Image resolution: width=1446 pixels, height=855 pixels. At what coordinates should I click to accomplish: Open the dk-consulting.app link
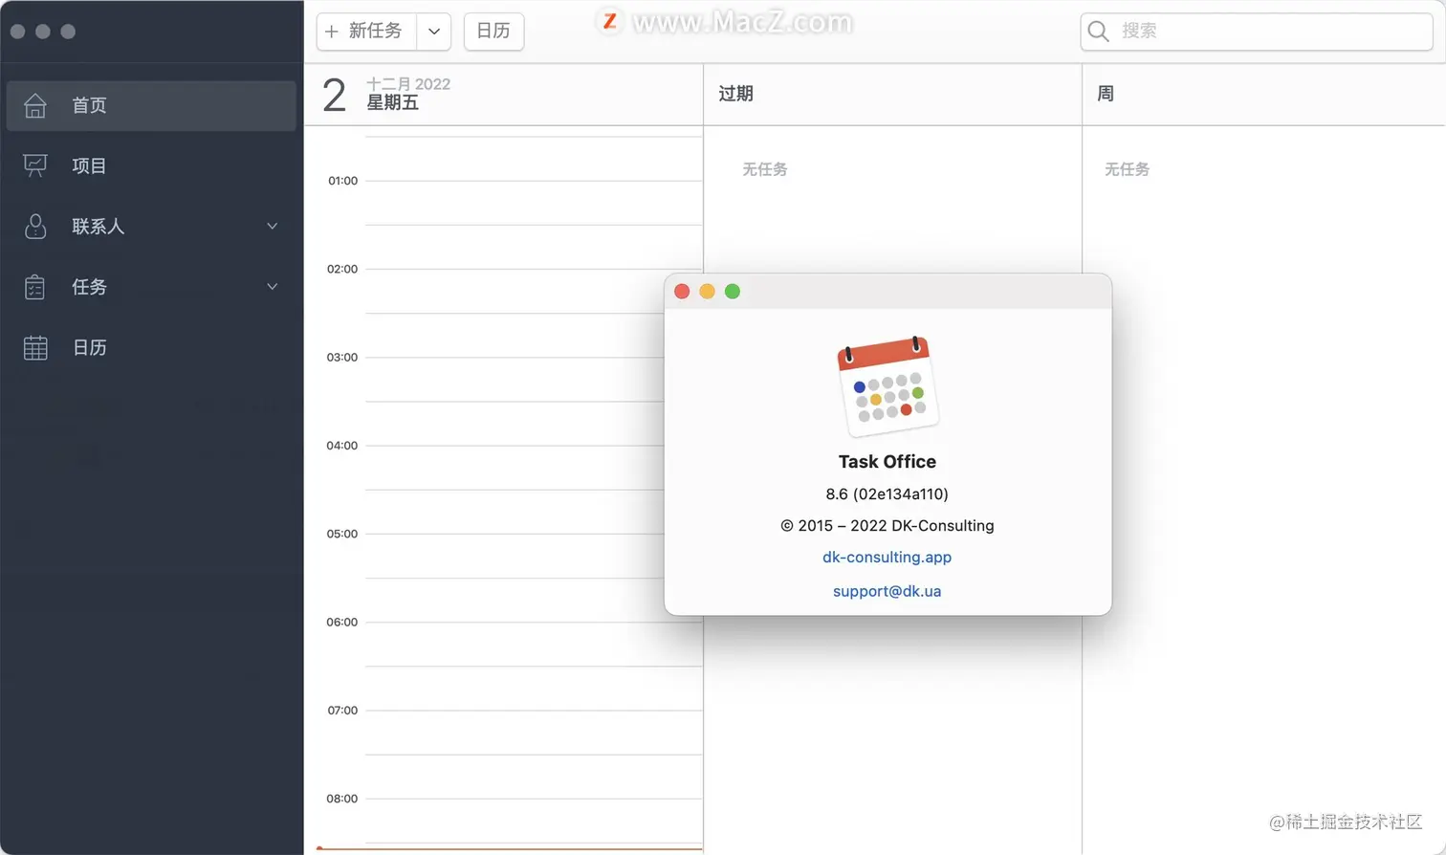tap(887, 557)
